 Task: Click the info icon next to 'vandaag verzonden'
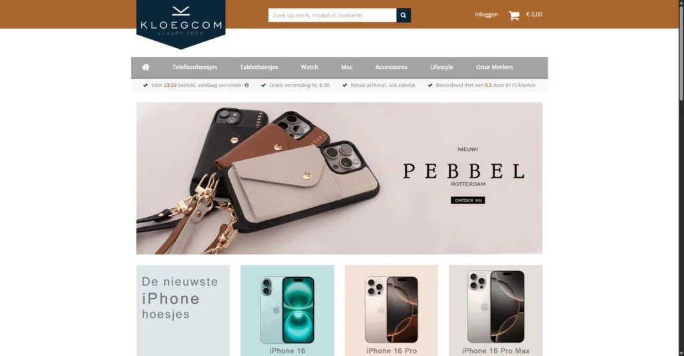point(247,85)
